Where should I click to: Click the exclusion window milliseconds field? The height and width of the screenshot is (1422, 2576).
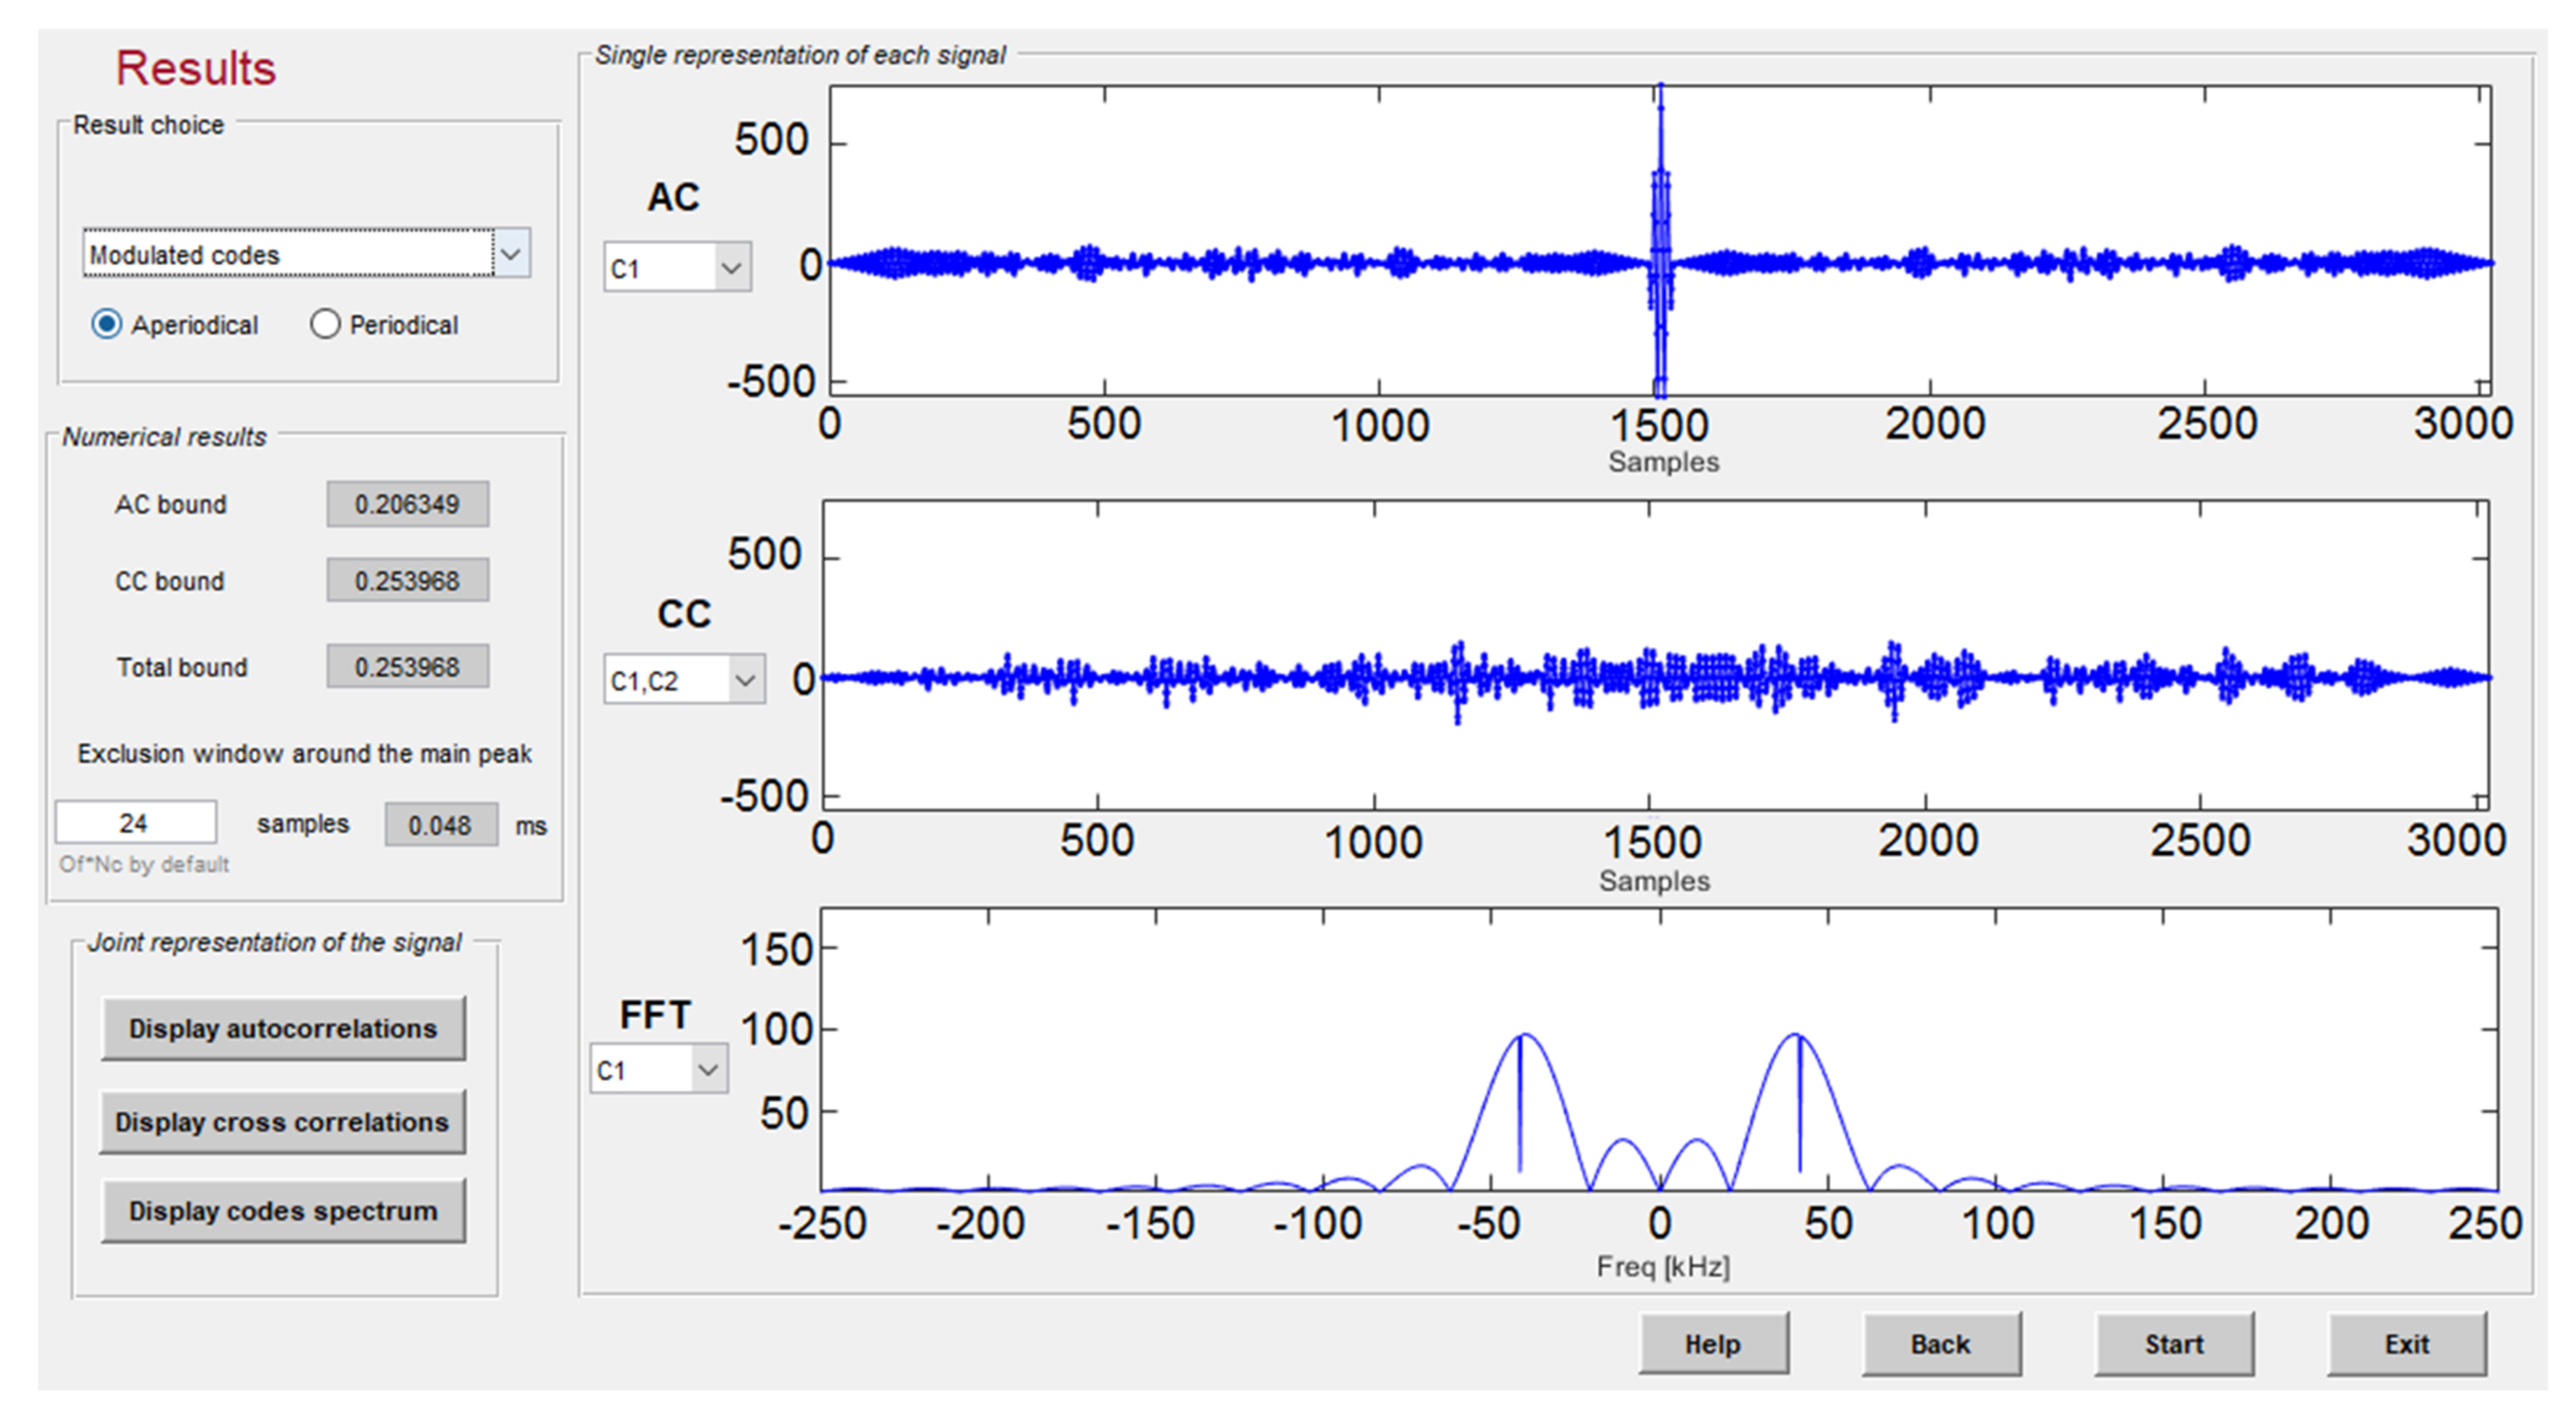(x=440, y=825)
